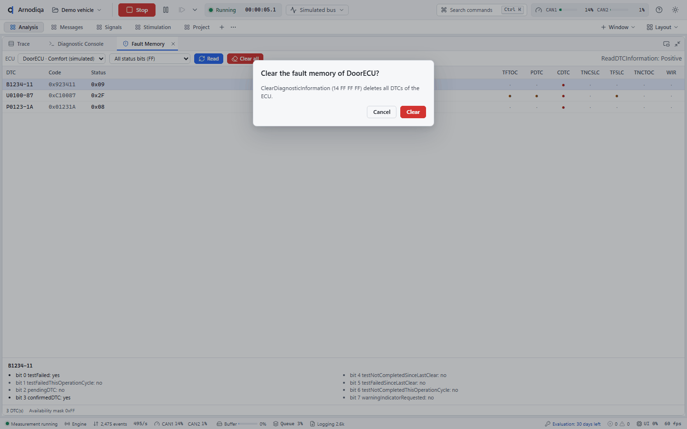
Task: Open the Simulated bus selector
Action: tap(317, 10)
